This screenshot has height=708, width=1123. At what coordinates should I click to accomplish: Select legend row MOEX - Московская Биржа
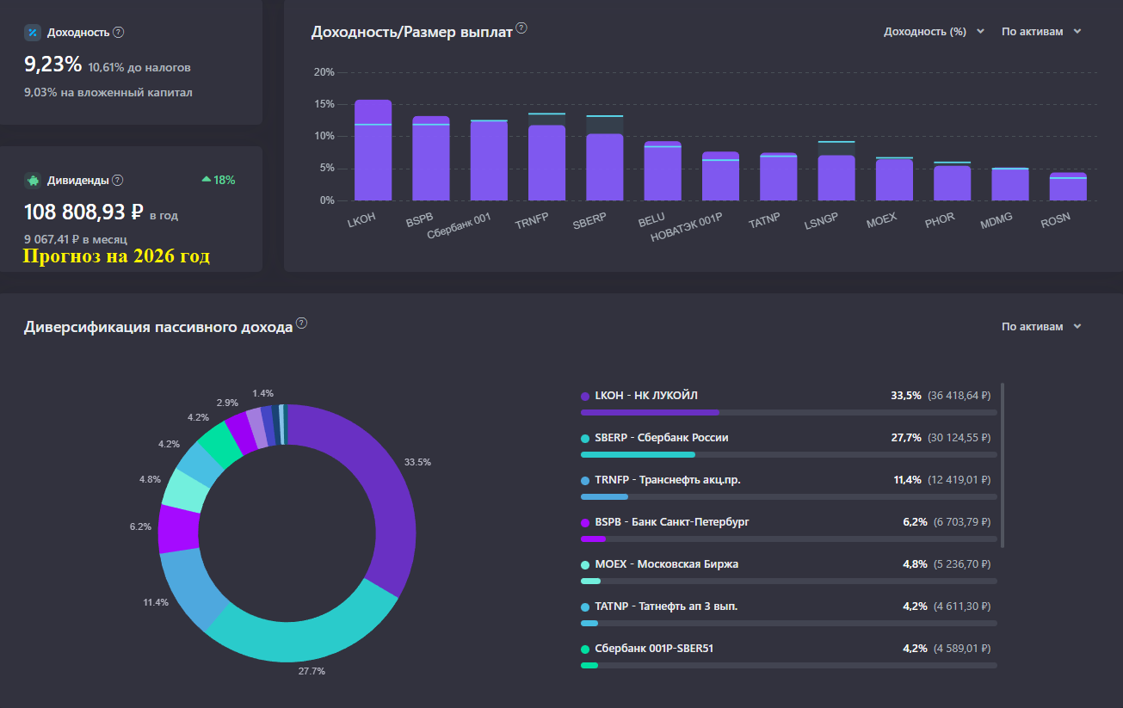point(789,569)
